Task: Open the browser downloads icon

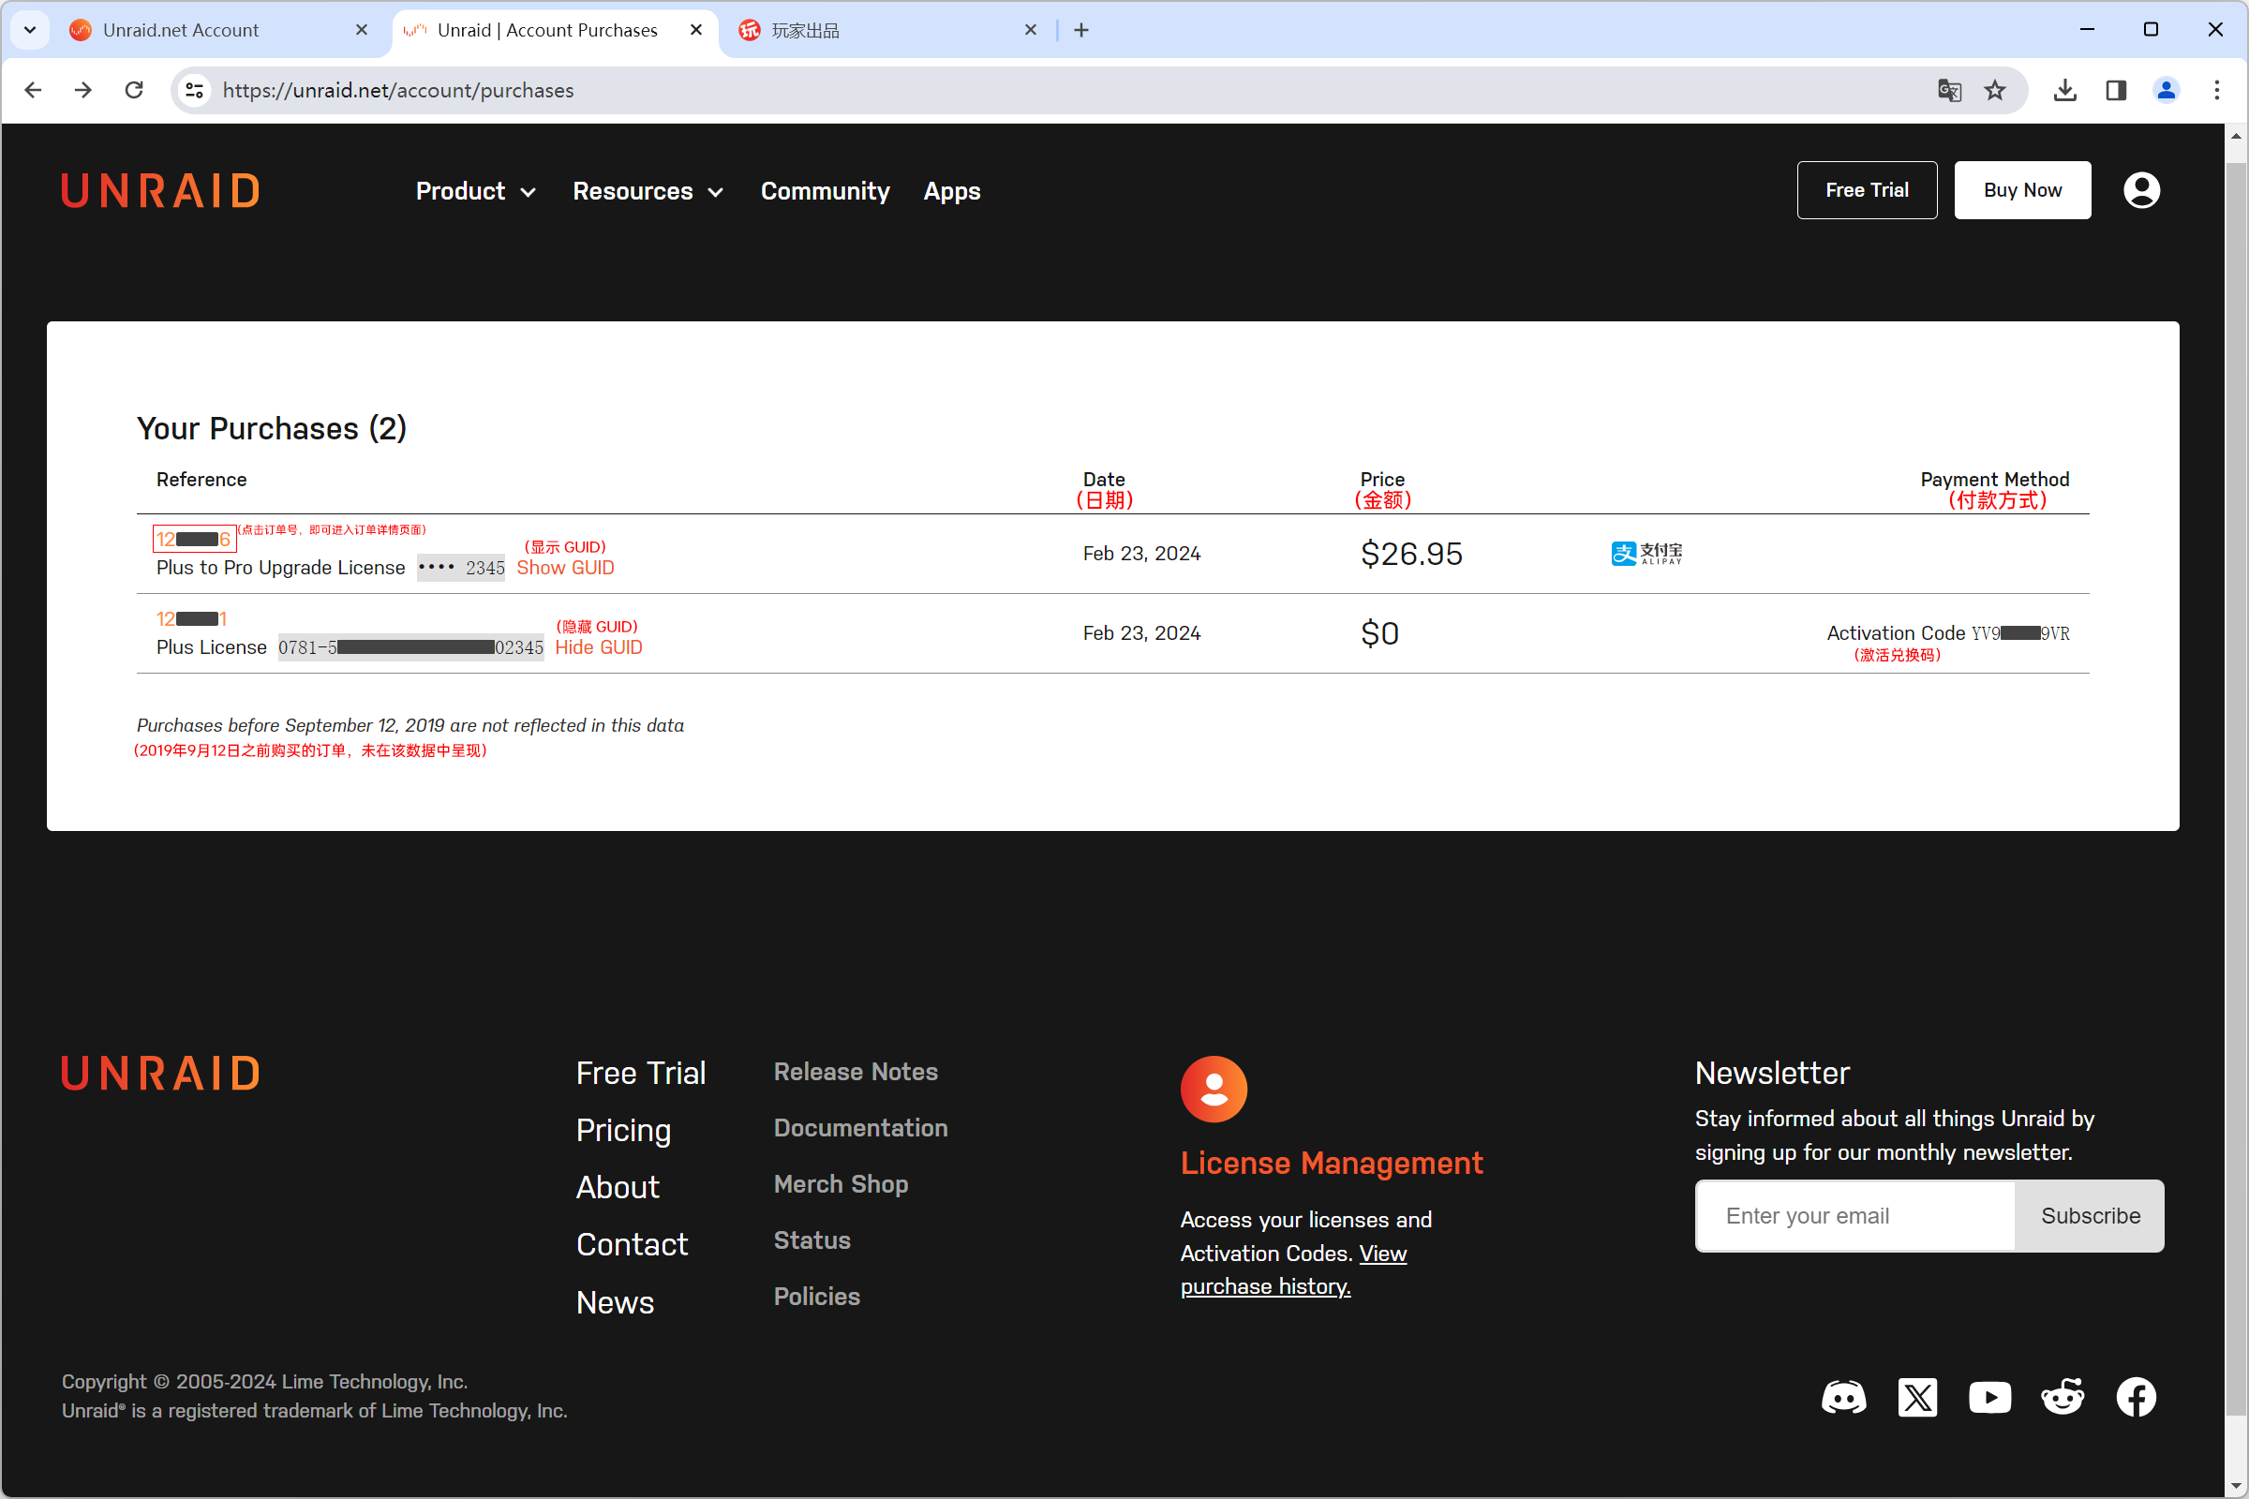Action: tap(2064, 90)
